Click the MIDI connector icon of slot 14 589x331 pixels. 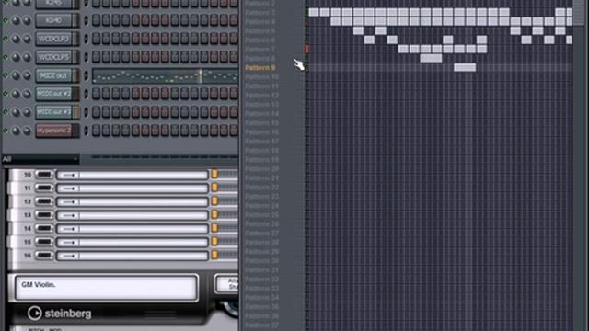click(x=44, y=228)
